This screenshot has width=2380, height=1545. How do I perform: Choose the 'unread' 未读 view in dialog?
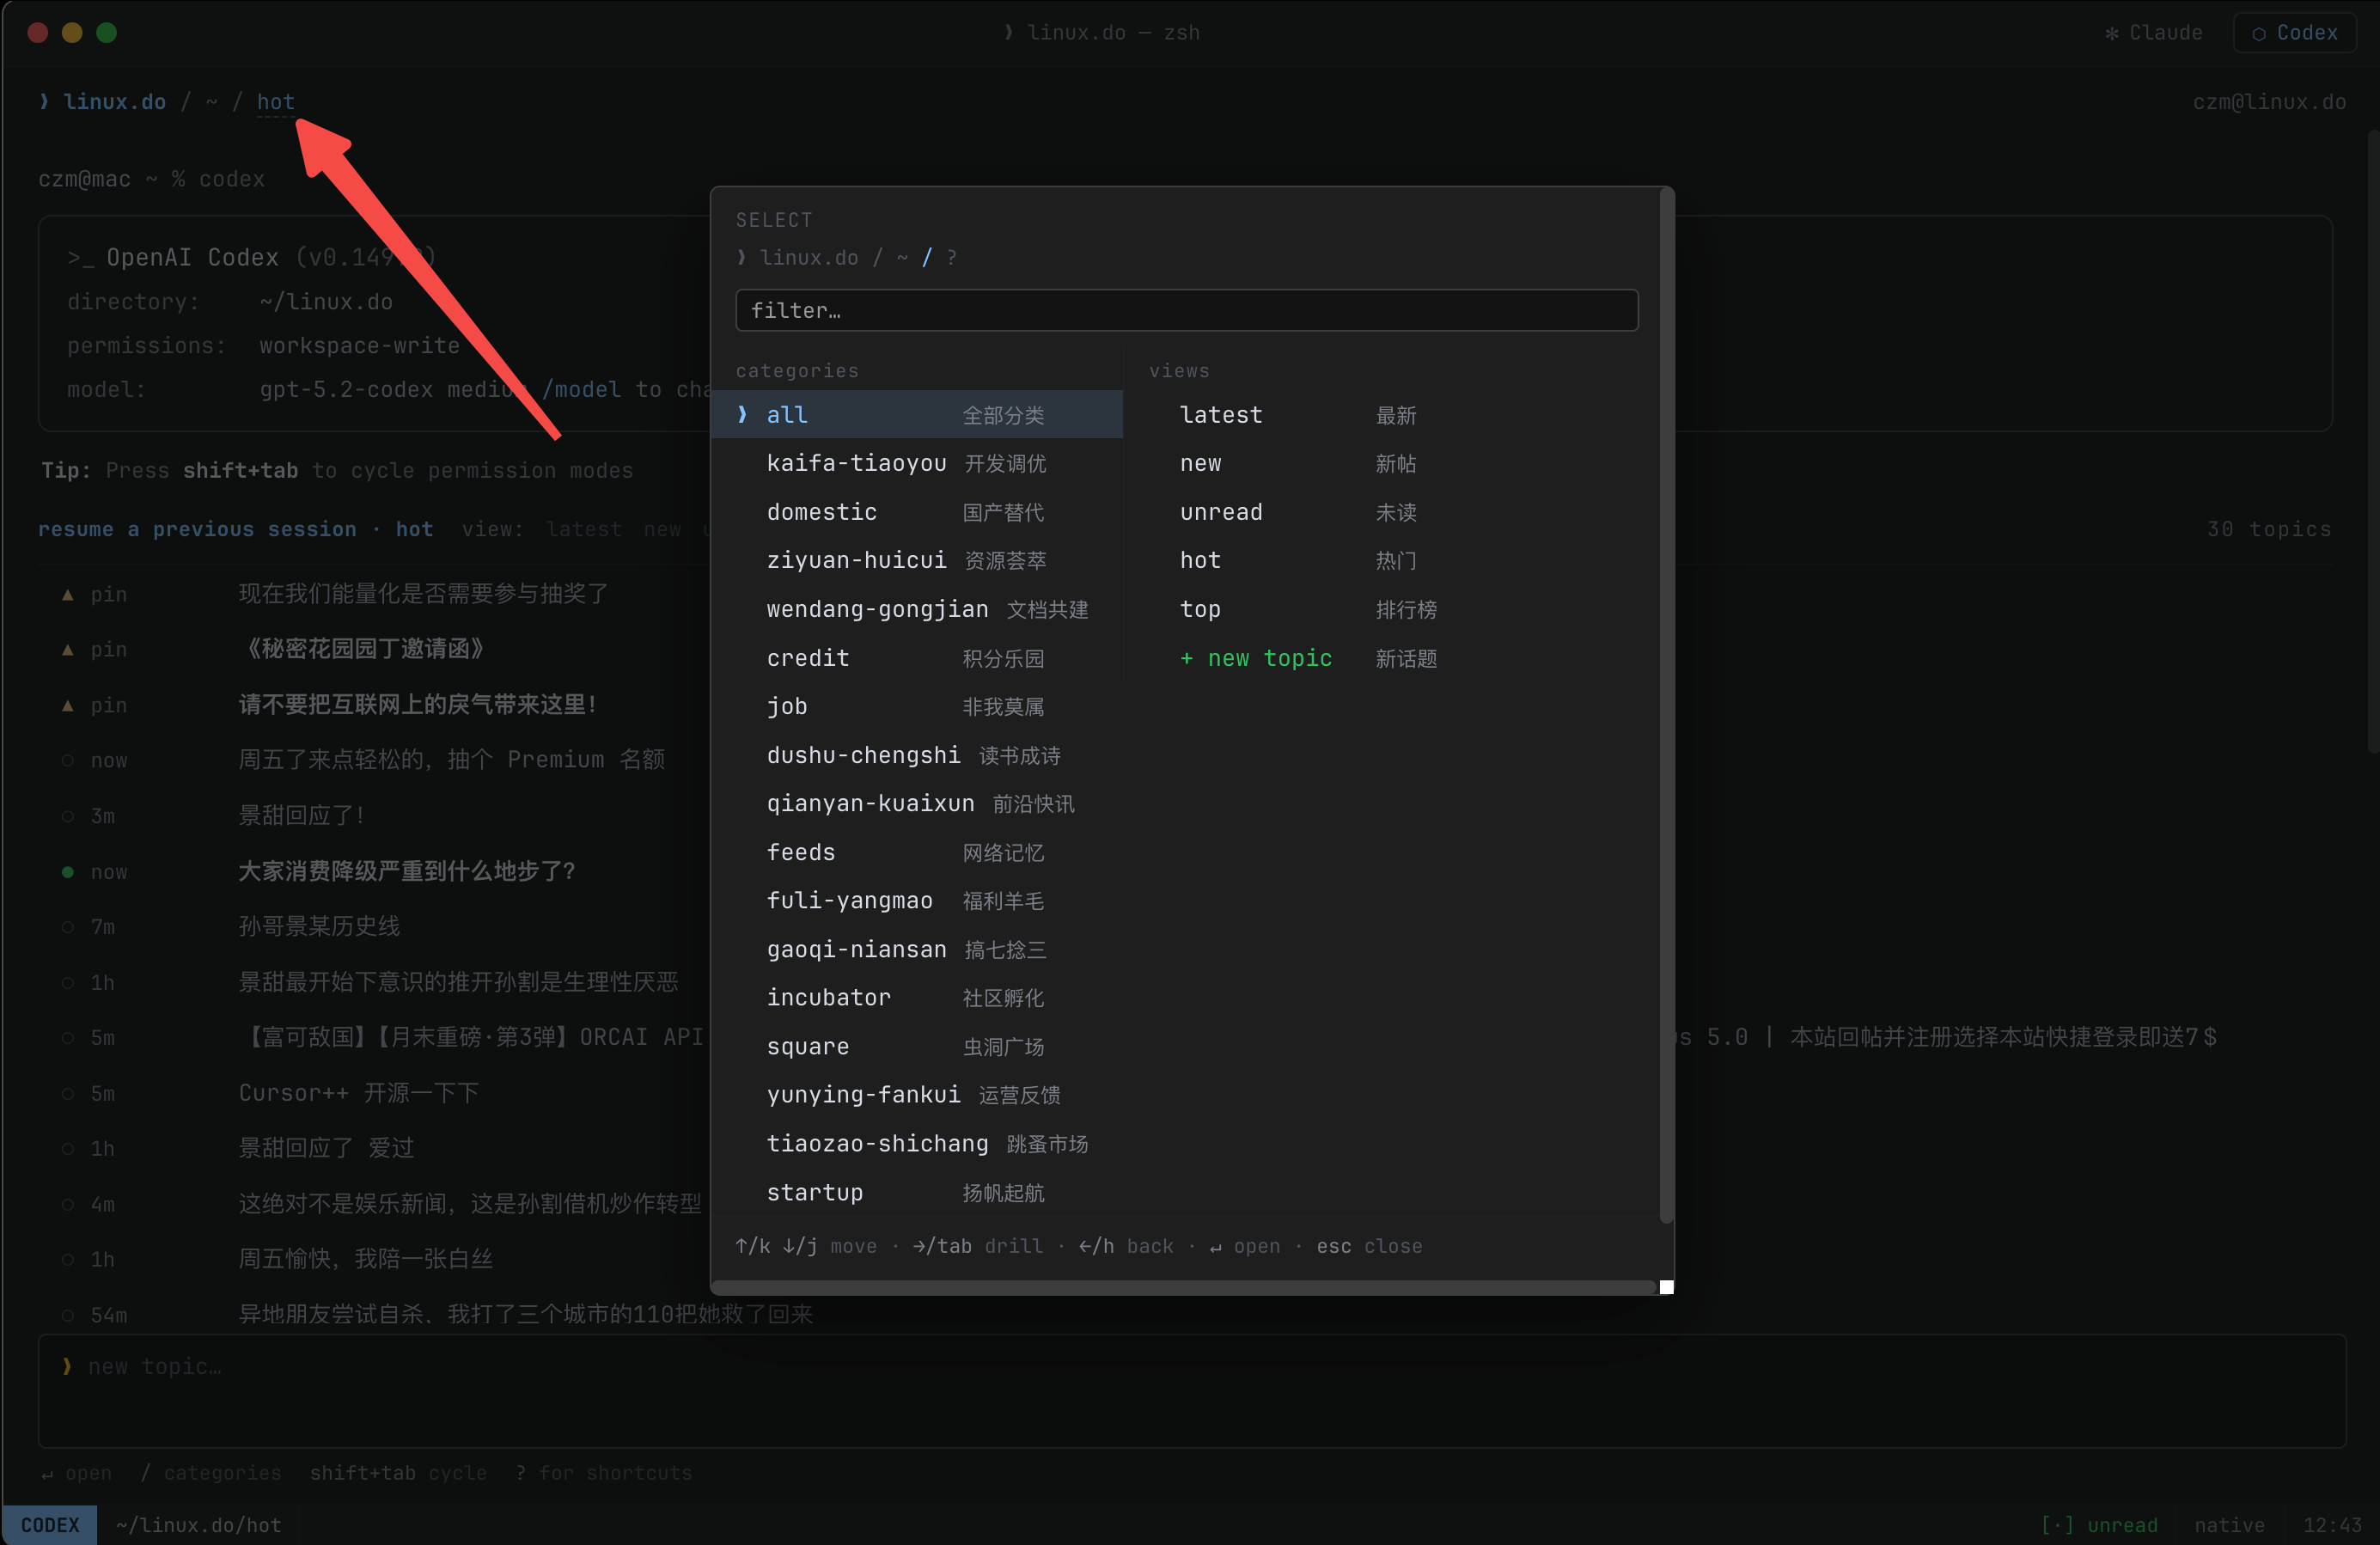tap(1390, 512)
